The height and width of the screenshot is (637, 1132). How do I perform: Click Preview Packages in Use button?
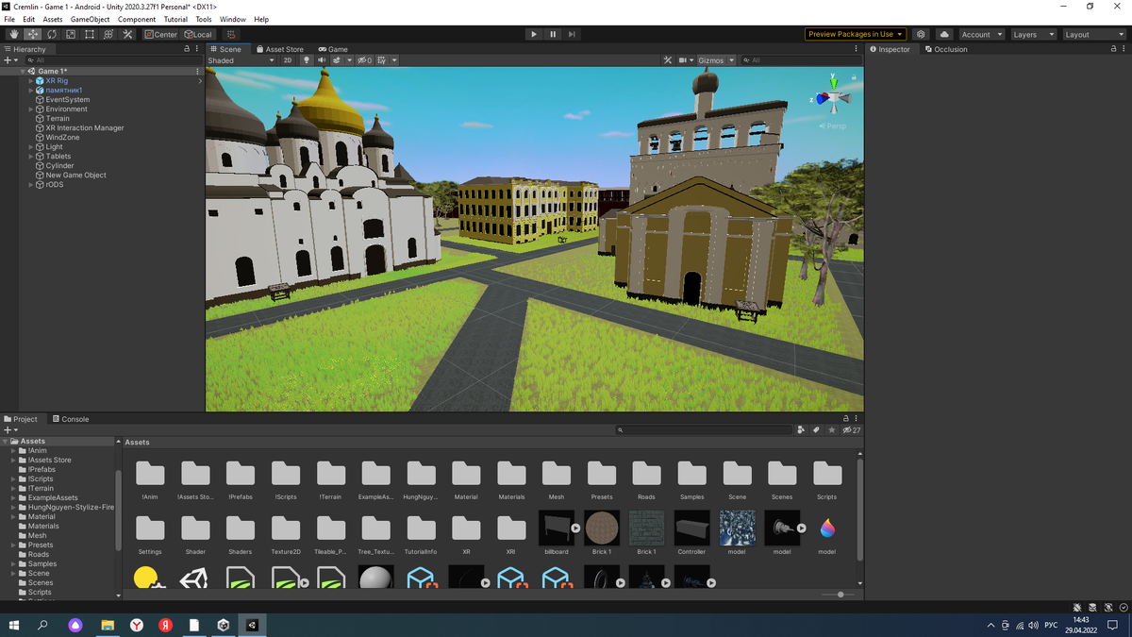(856, 34)
